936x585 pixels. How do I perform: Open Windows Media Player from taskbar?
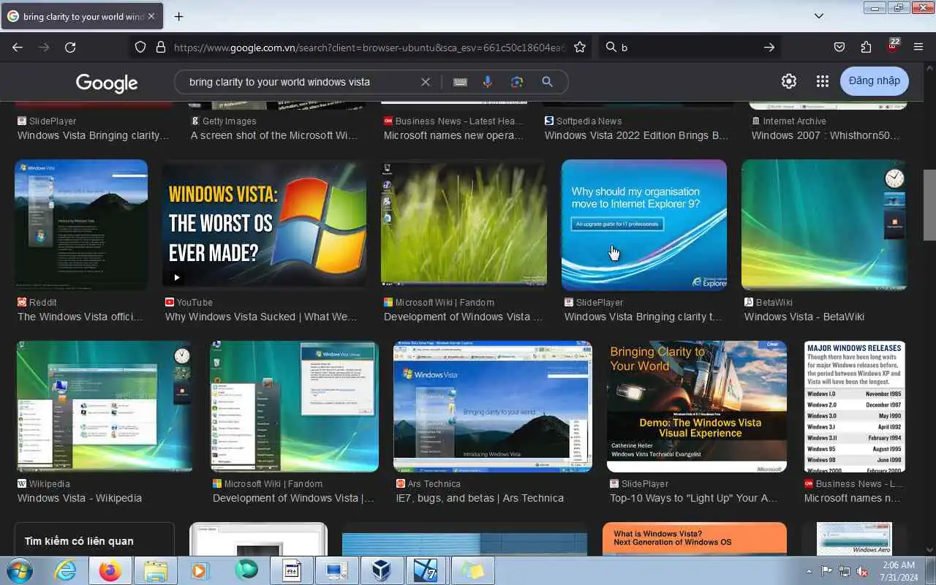pyautogui.click(x=201, y=570)
